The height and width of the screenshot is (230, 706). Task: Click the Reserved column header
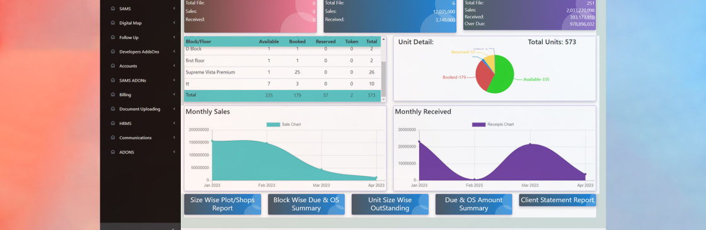(x=325, y=41)
